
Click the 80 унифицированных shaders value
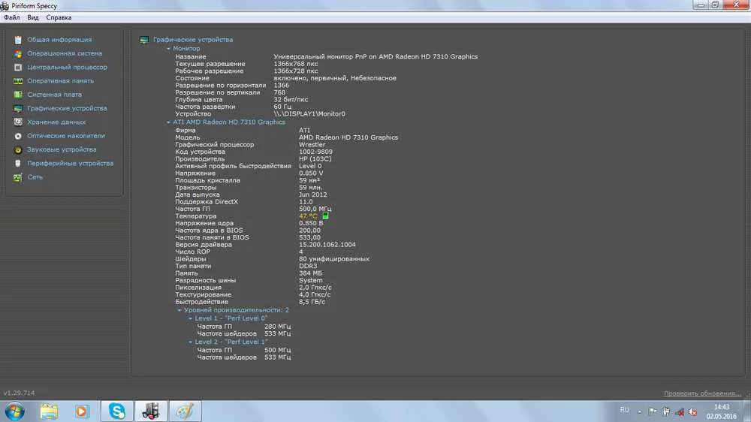tap(334, 259)
